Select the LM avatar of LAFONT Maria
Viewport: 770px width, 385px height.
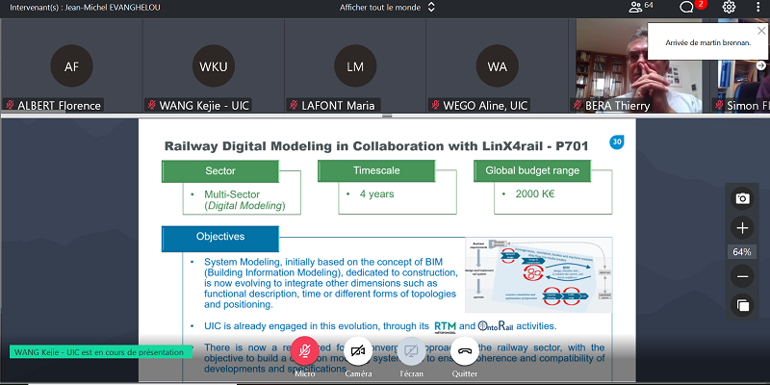coord(355,65)
